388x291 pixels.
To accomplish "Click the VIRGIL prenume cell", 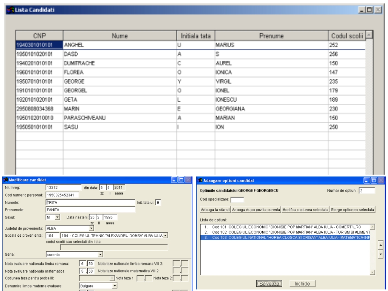I will click(272, 81).
